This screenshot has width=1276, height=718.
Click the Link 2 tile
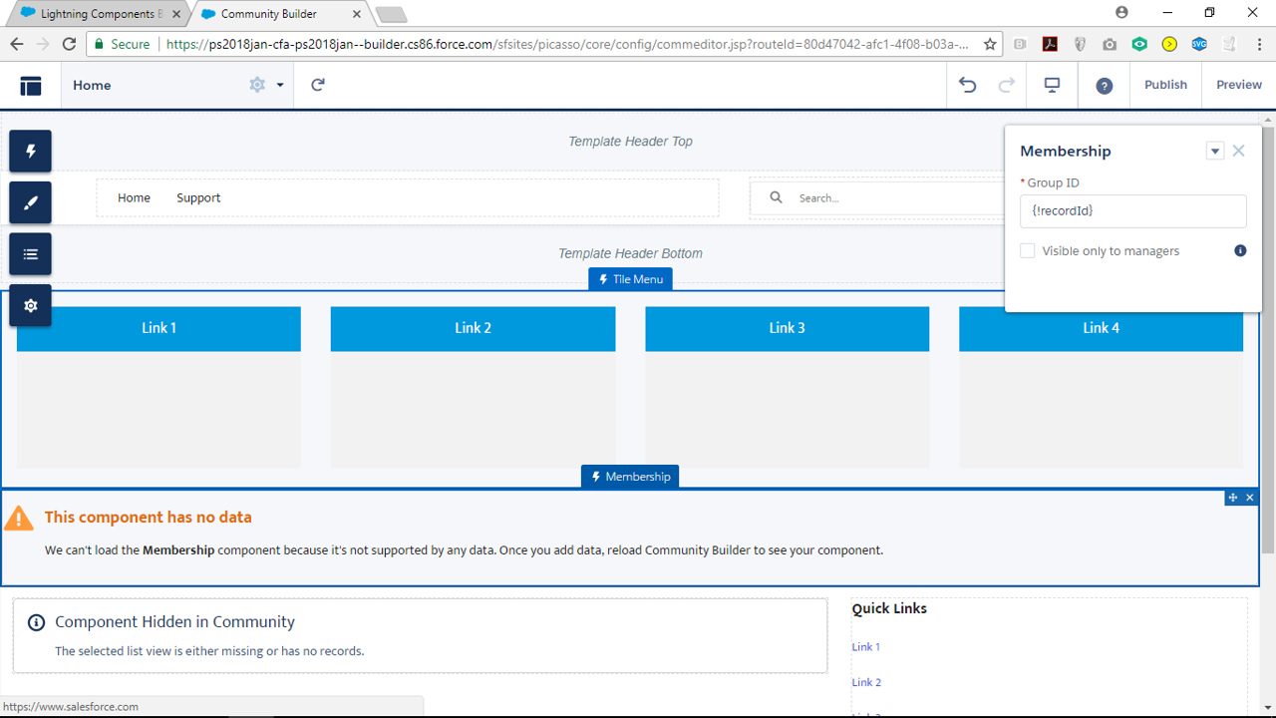tap(473, 387)
